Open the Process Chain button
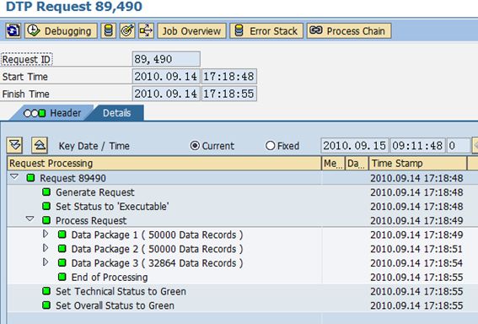Viewport: 478px width, 324px height. (349, 31)
